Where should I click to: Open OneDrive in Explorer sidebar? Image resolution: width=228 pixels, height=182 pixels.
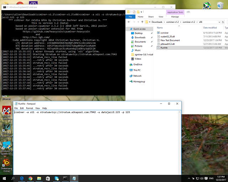(x=138, y=64)
